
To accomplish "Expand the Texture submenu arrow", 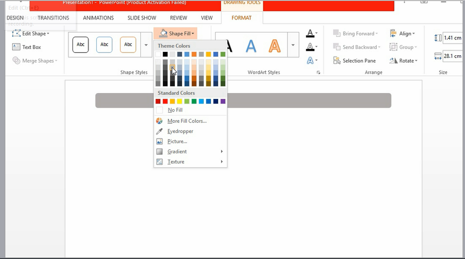I will point(222,162).
